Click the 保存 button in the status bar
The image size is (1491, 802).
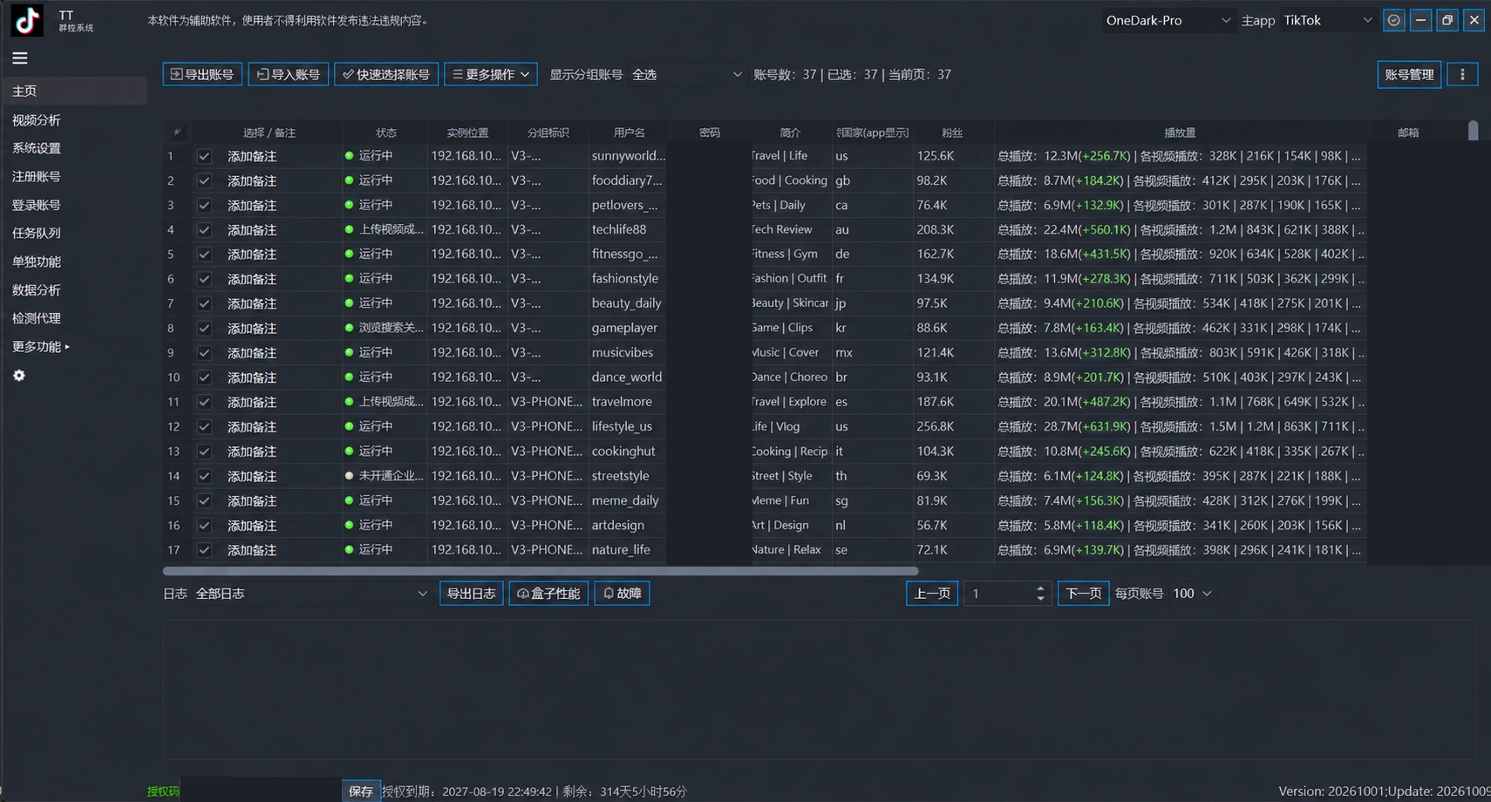tap(361, 792)
